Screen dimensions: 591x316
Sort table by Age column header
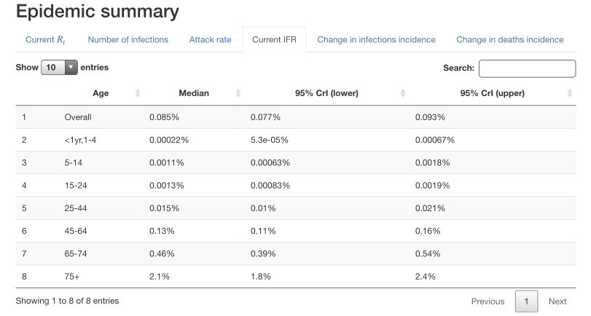(101, 93)
